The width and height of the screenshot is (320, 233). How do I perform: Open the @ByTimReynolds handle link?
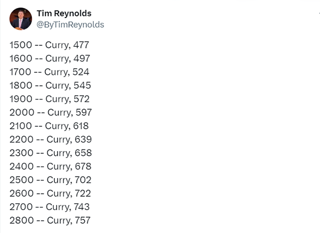[x=70, y=24]
